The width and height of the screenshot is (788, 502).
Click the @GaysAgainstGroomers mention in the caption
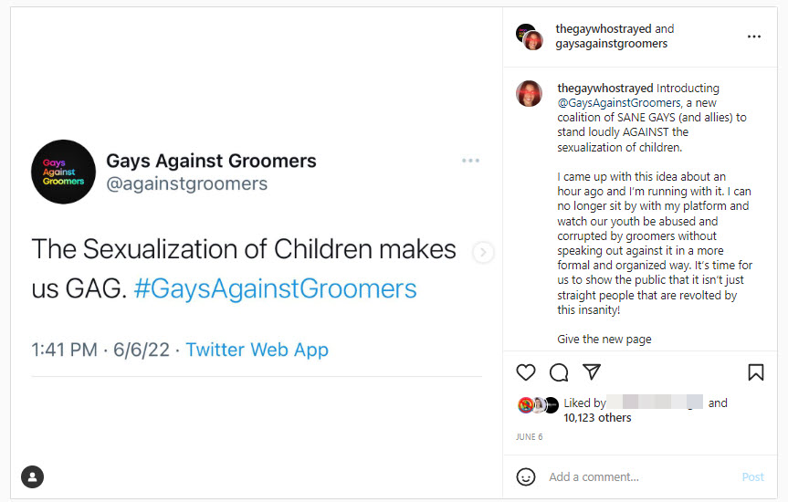click(619, 103)
